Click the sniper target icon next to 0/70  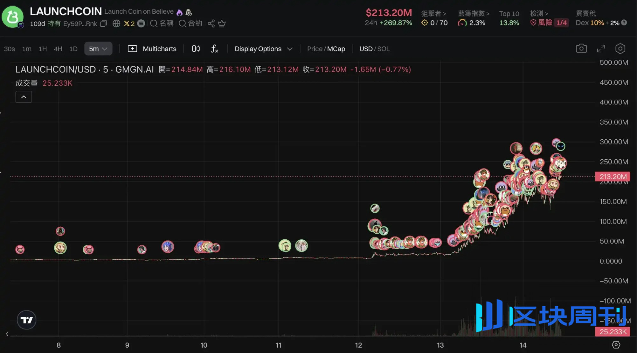coord(425,23)
